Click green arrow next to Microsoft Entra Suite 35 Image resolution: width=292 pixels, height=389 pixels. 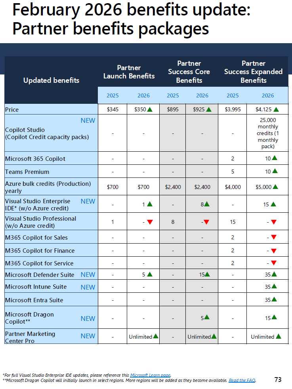point(274,299)
